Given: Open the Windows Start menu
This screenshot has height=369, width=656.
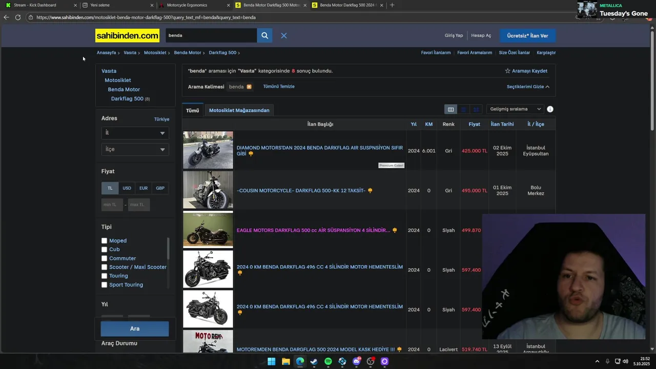Looking at the screenshot, I should point(271,361).
